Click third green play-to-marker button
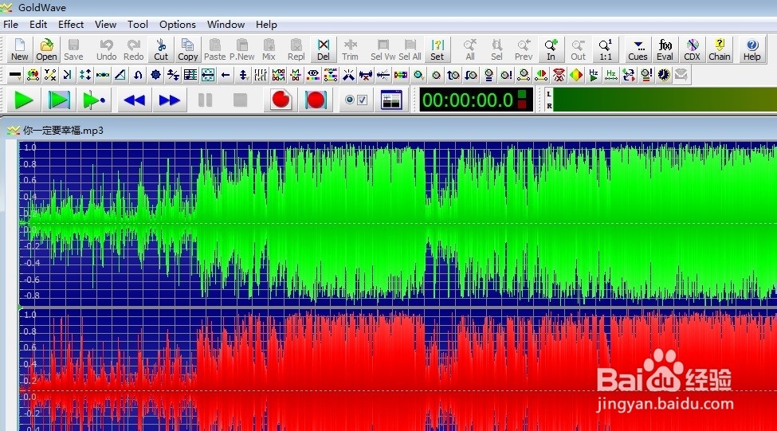 pyautogui.click(x=94, y=100)
